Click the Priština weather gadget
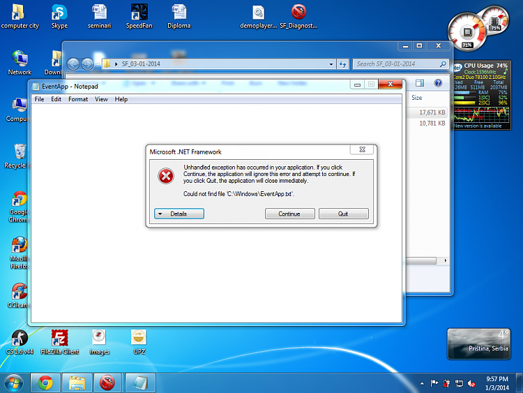The height and width of the screenshot is (393, 523). (x=479, y=344)
